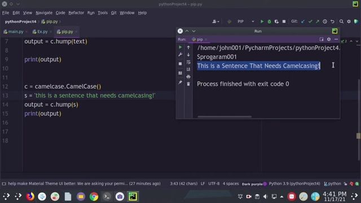Change UTF-8 file encoding
This screenshot has height=203, width=361.
point(214,183)
